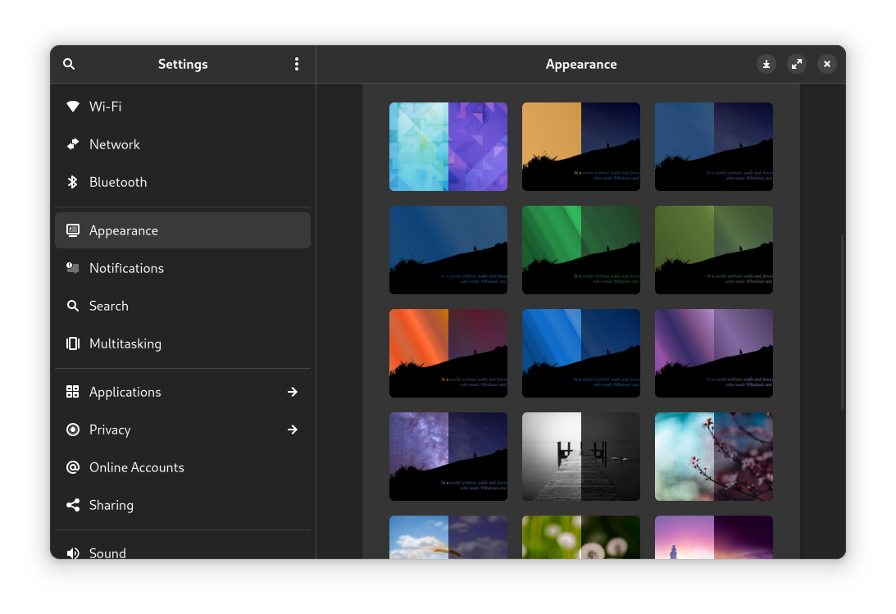This screenshot has height=614, width=896.
Task: Click the Sharing nodes icon
Action: 73,505
